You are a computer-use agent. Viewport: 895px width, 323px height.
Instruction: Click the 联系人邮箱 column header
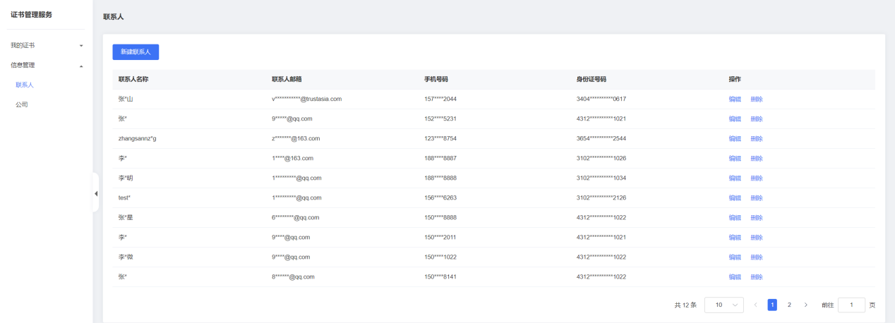click(x=287, y=79)
